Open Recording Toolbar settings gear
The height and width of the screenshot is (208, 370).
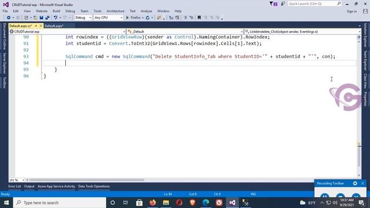click(x=355, y=183)
